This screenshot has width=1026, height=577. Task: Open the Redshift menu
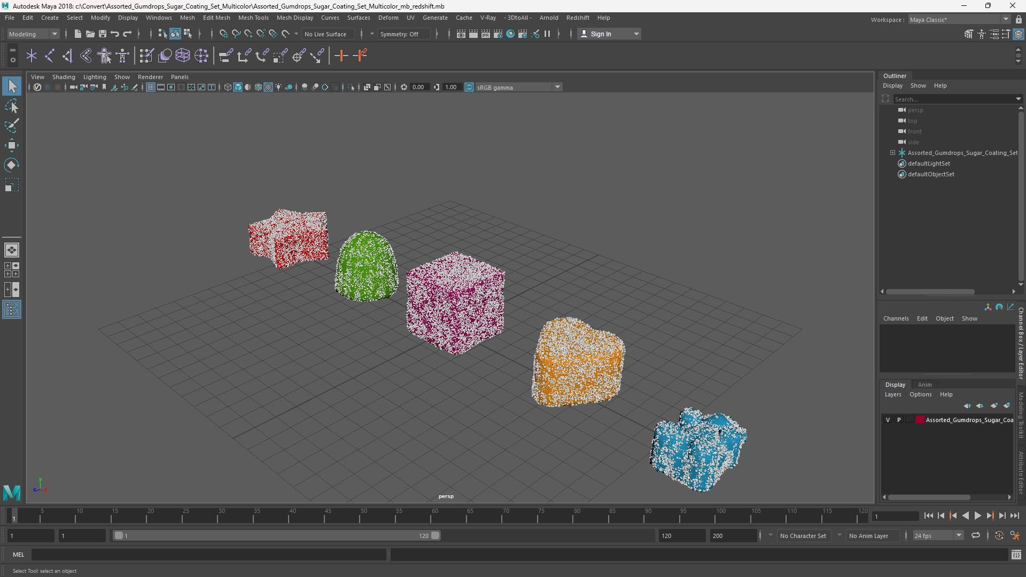tap(578, 18)
